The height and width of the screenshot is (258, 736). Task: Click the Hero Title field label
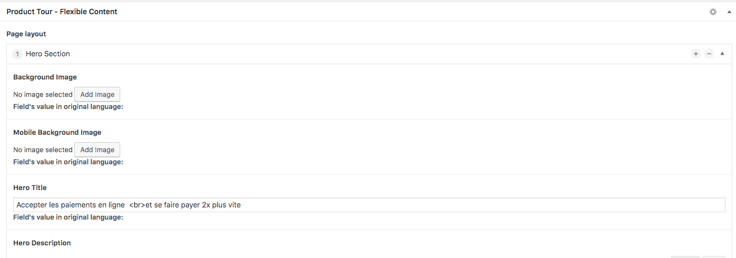coord(30,188)
